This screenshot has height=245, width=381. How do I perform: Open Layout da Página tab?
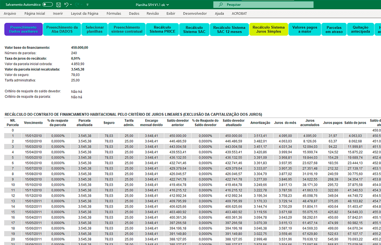tap(85, 14)
